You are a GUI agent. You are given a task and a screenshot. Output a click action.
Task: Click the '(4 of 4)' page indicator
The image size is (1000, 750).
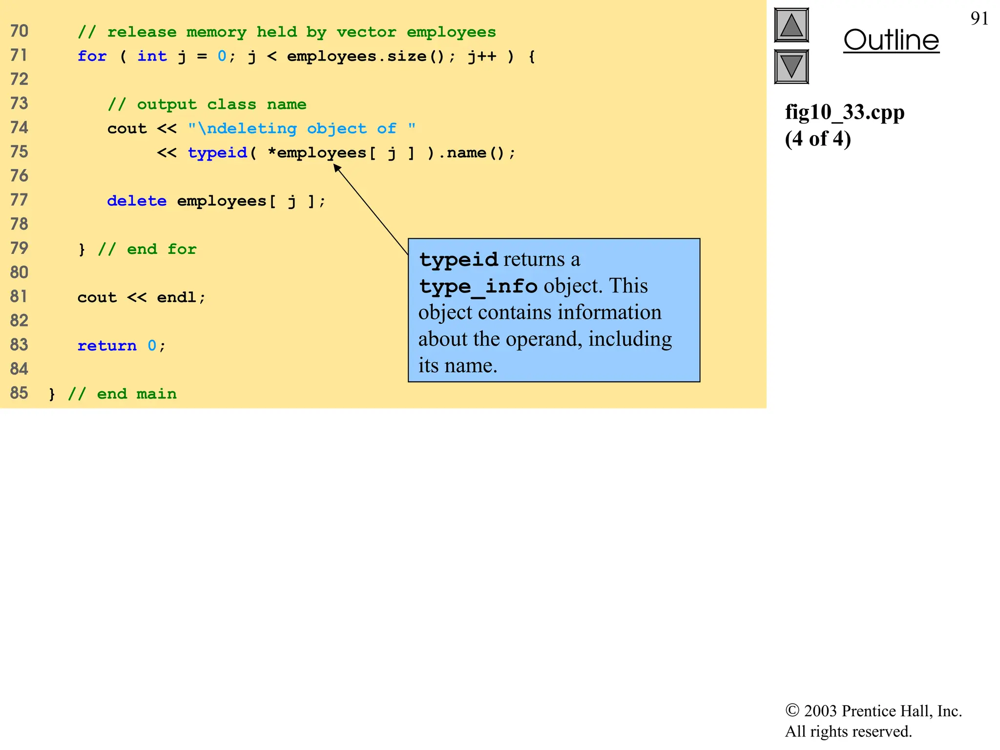(818, 139)
